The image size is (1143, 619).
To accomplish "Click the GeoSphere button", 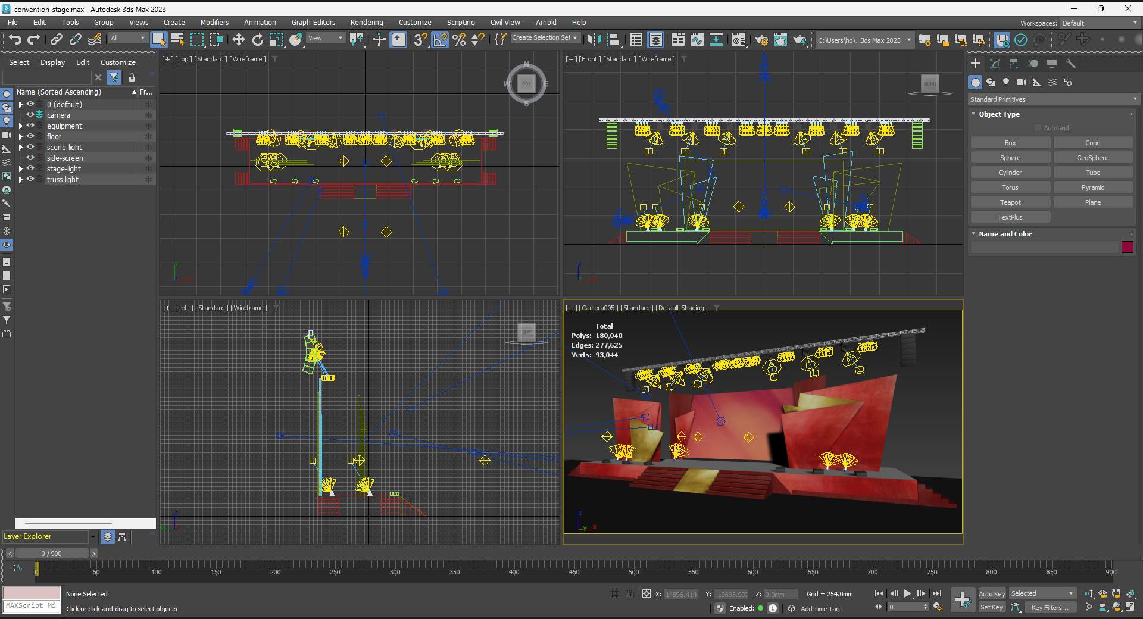I will 1092,158.
